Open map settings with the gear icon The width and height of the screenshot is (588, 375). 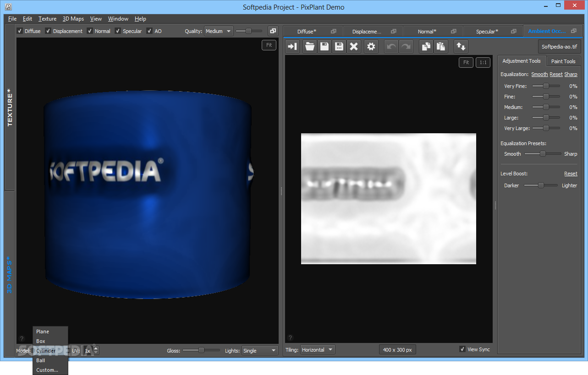371,46
